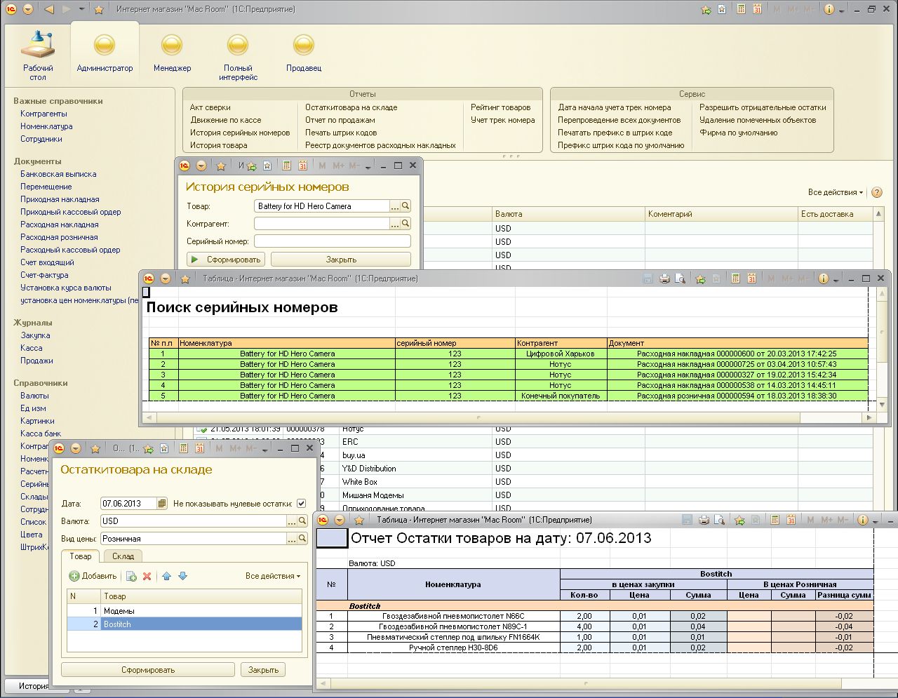
Task: Click into the Серийный номер input field
Action: [x=332, y=241]
